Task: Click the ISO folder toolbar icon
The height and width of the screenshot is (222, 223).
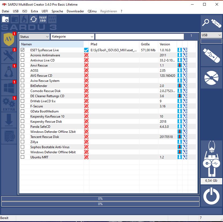Action: click(5, 19)
